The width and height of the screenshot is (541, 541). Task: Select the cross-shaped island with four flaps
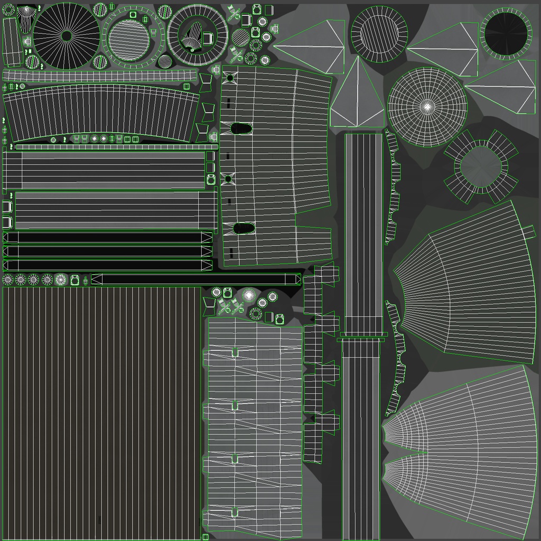[481, 167]
